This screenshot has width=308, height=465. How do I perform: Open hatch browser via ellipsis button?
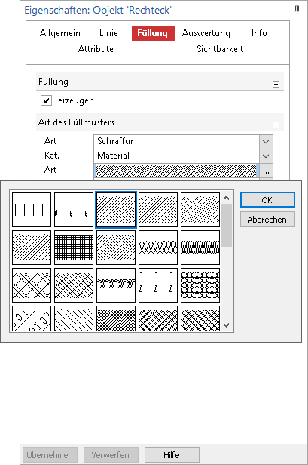click(x=266, y=171)
